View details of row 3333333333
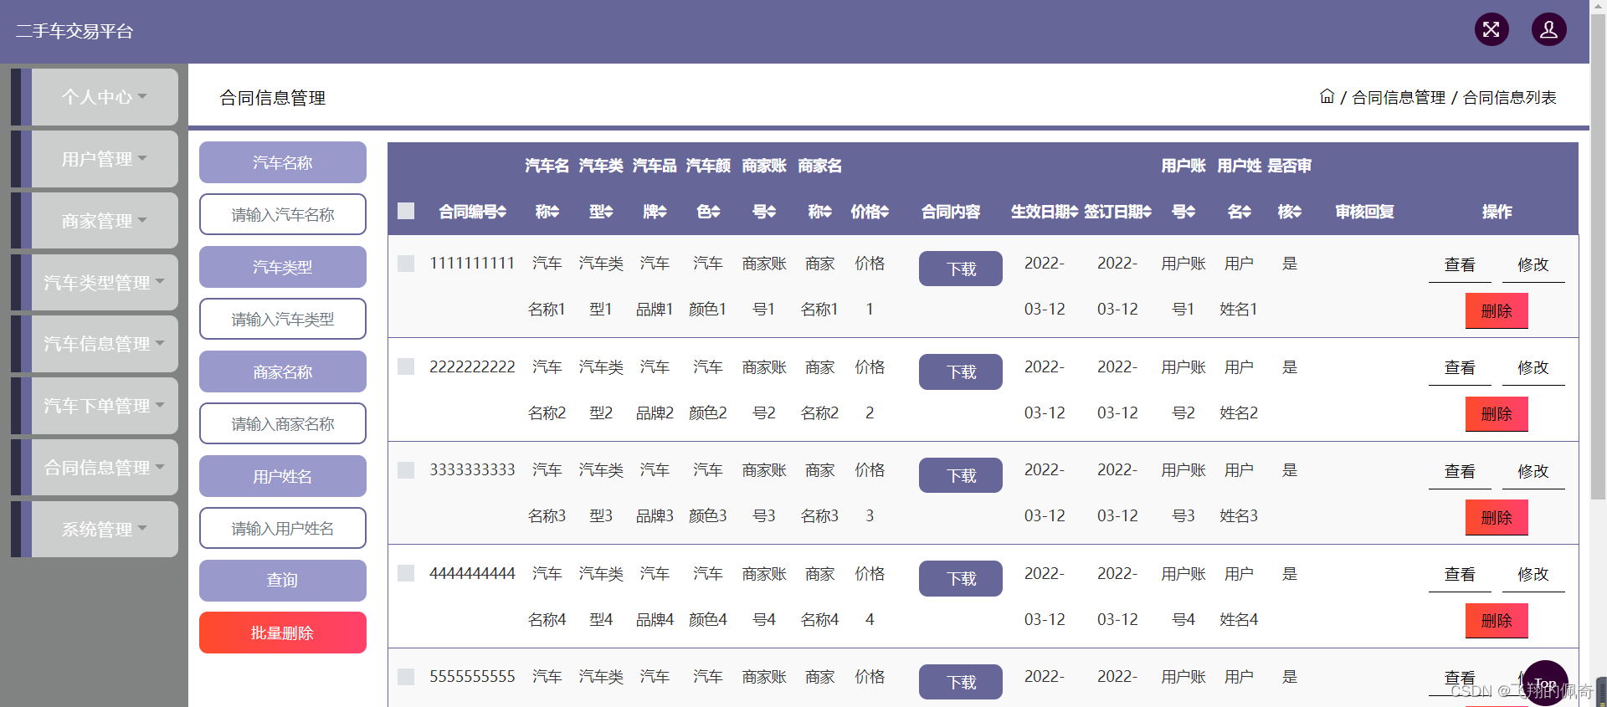The height and width of the screenshot is (707, 1607). pos(1460,471)
